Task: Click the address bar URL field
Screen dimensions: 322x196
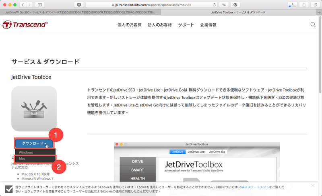Action: pyautogui.click(x=151, y=5)
